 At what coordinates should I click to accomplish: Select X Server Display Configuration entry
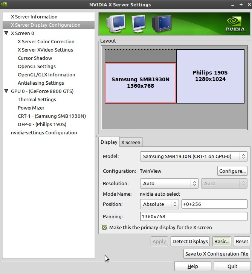click(49, 25)
